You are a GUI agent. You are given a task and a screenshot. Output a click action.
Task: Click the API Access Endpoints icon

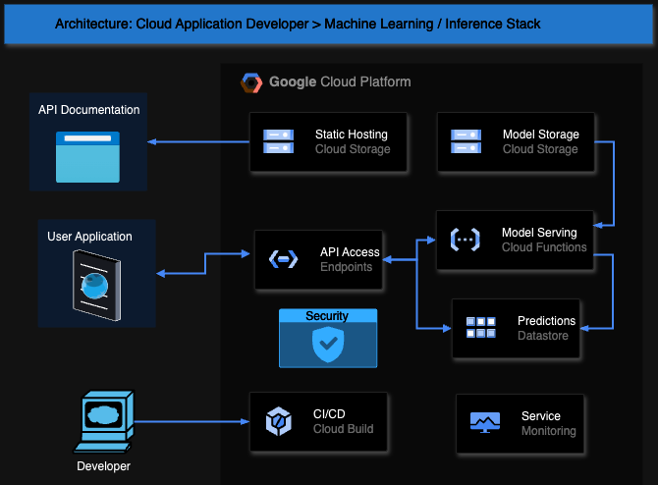tap(283, 259)
